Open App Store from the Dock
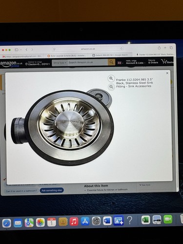The width and height of the screenshot is (183, 244). click(85, 221)
